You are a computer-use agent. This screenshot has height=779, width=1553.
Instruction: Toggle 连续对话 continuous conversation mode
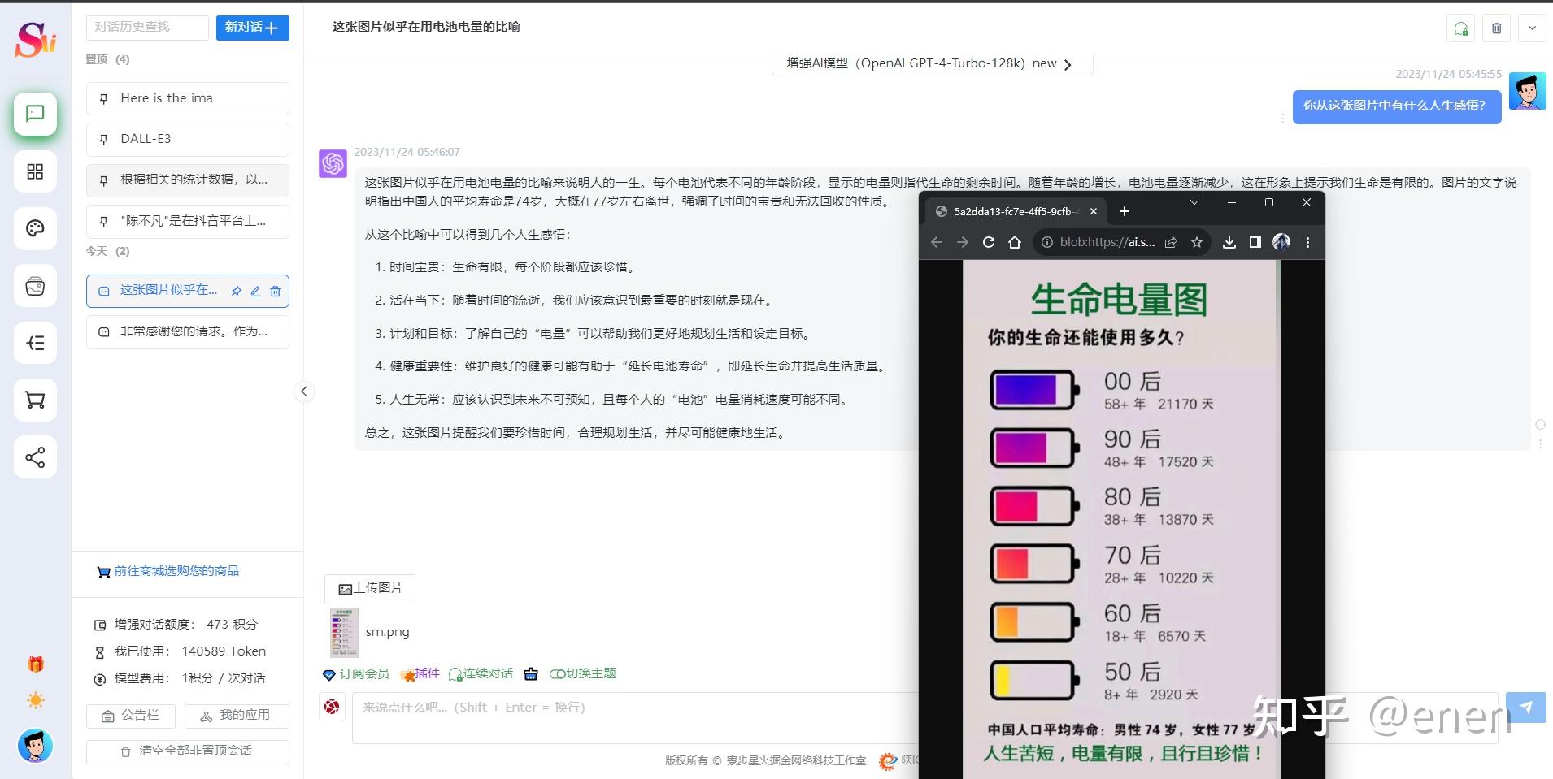(x=480, y=673)
